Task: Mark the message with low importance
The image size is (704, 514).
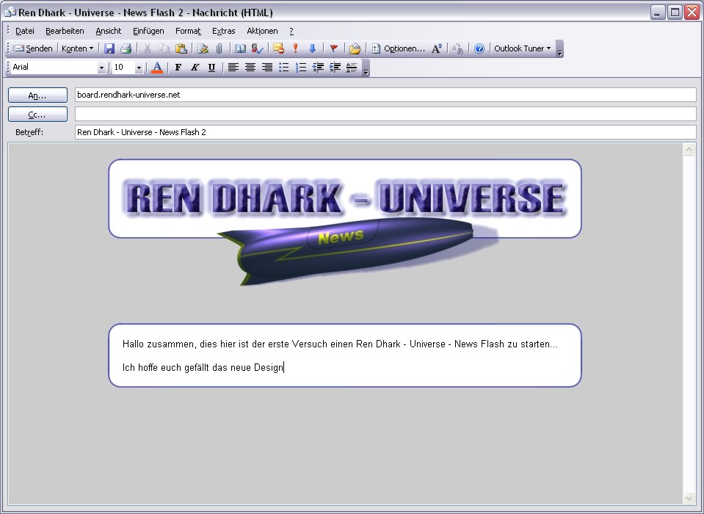Action: 312,48
